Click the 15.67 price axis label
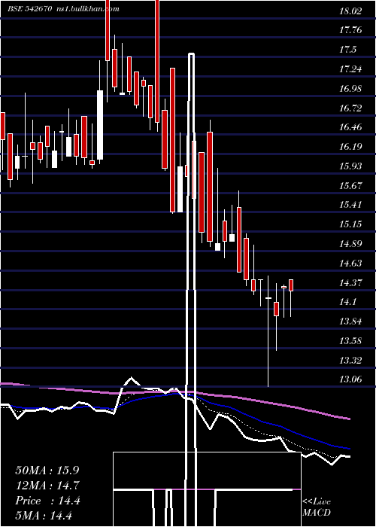 tap(350, 186)
